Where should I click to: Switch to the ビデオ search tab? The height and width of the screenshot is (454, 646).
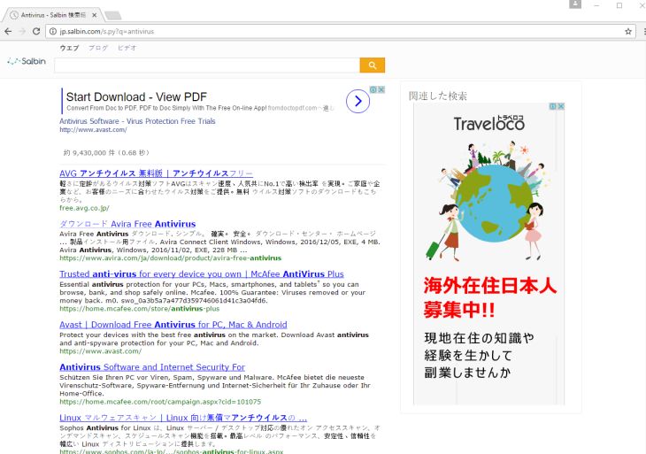pyautogui.click(x=127, y=48)
